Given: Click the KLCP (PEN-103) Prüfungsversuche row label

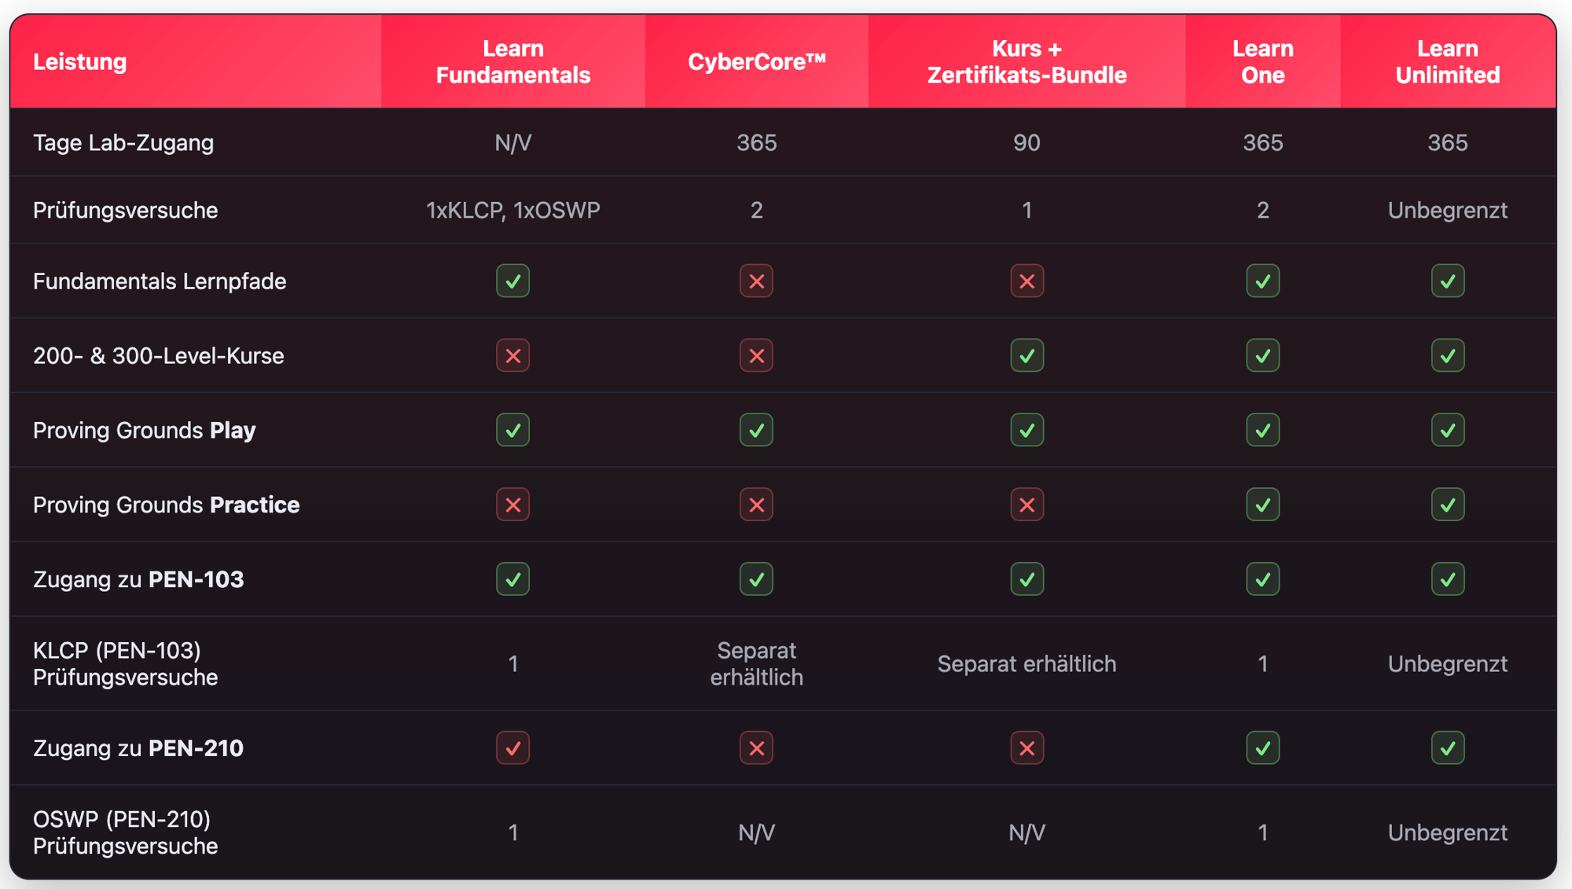Looking at the screenshot, I should 125,663.
